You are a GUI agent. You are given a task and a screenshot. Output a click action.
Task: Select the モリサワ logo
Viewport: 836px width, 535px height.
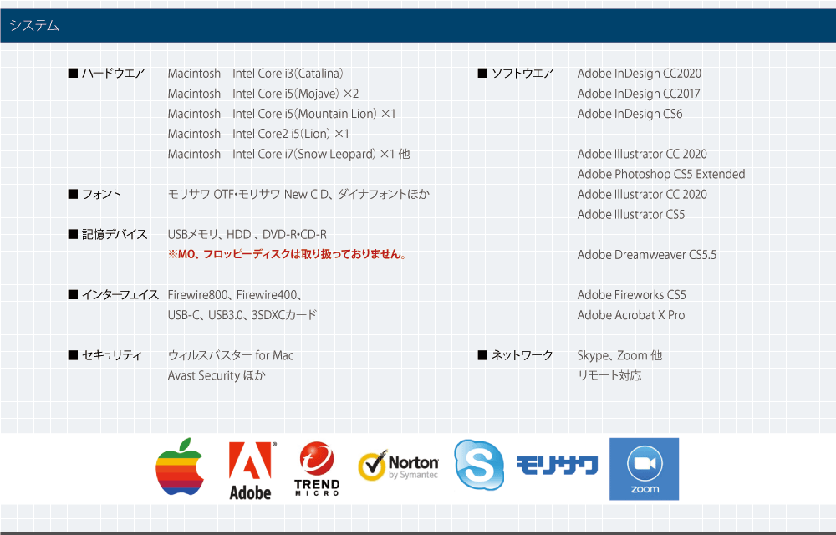[x=556, y=468]
